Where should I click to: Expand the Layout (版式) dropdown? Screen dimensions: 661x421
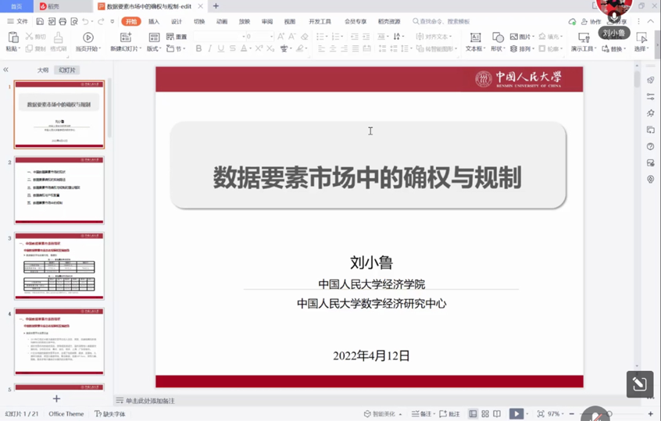tap(153, 48)
